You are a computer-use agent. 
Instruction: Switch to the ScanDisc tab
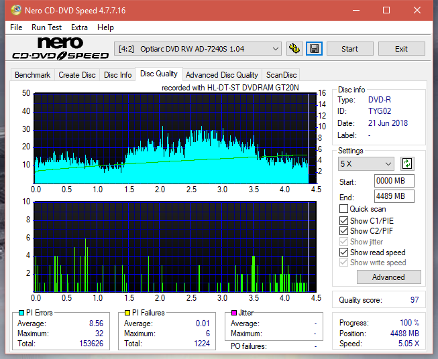tap(281, 75)
